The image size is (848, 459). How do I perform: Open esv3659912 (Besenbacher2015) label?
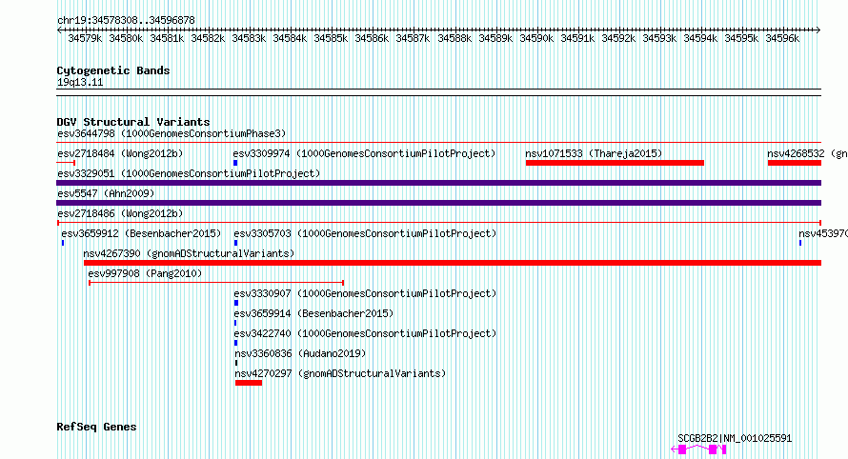pyautogui.click(x=141, y=233)
